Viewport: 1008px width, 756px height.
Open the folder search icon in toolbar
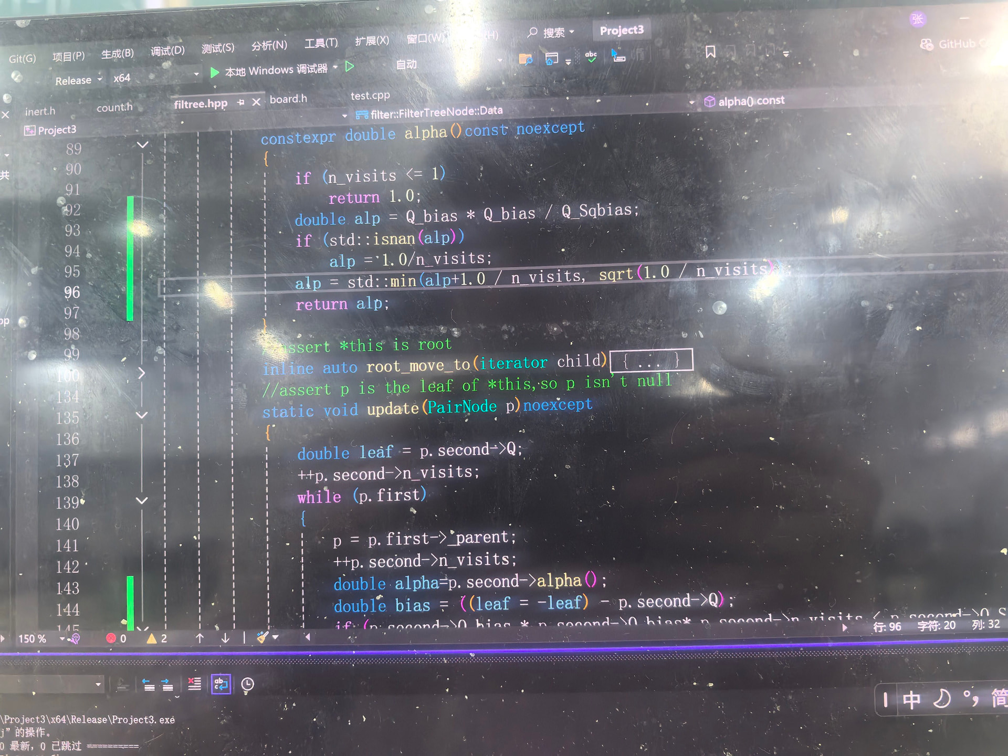click(x=526, y=59)
